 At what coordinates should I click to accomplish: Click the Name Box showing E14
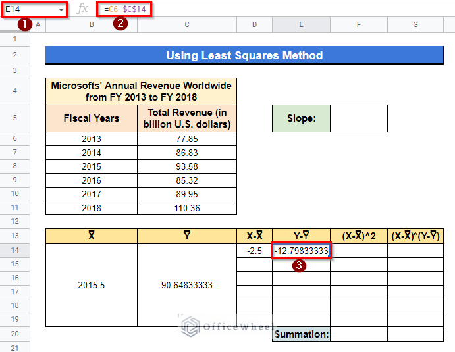34,9
